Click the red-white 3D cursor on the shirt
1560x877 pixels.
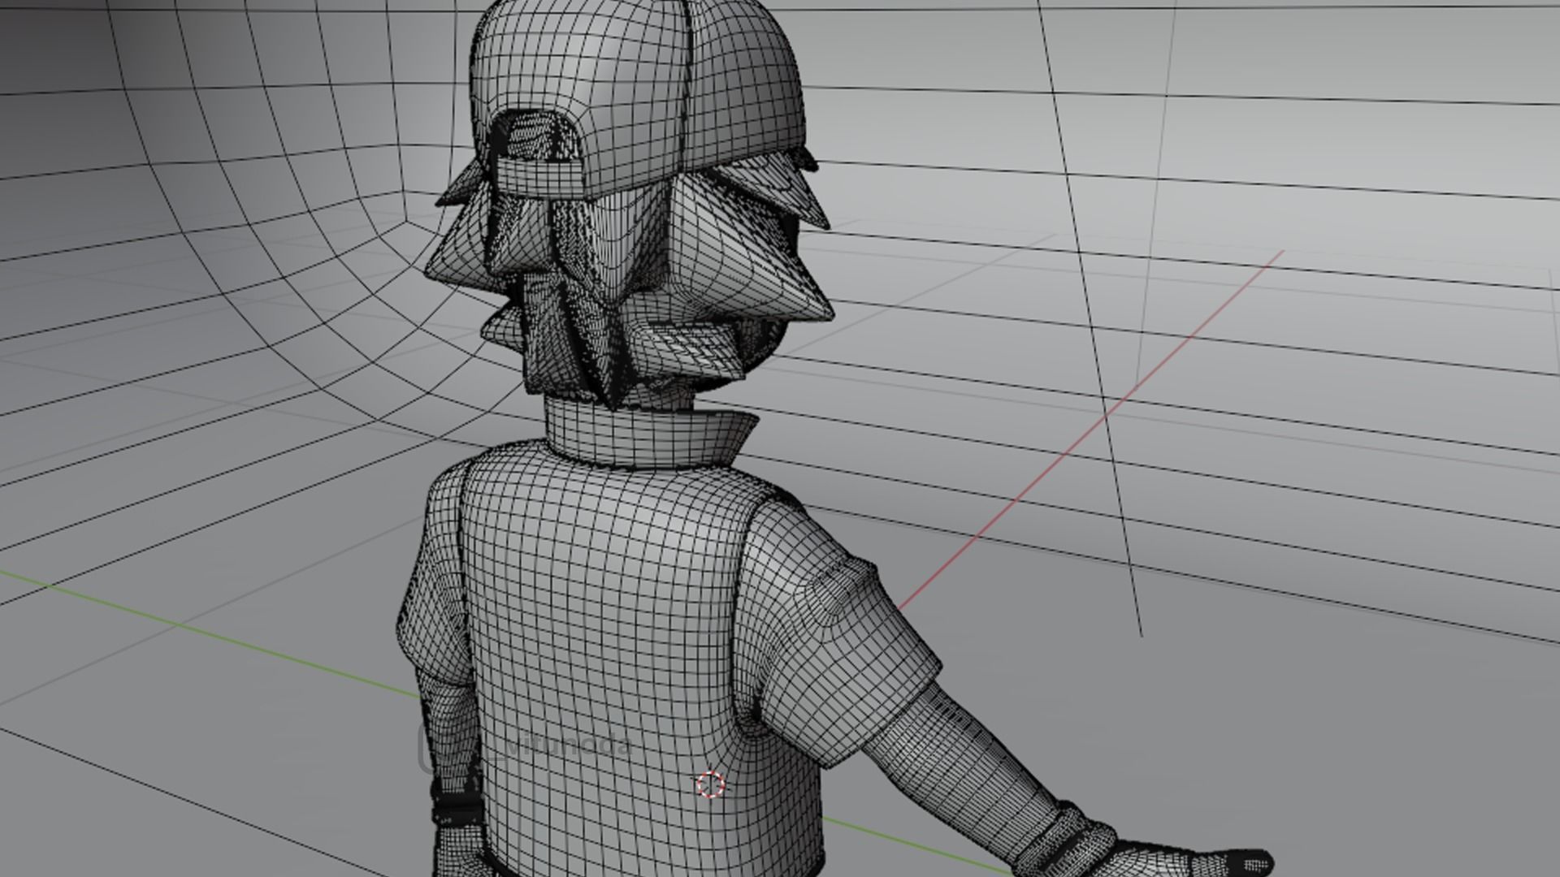click(x=710, y=785)
